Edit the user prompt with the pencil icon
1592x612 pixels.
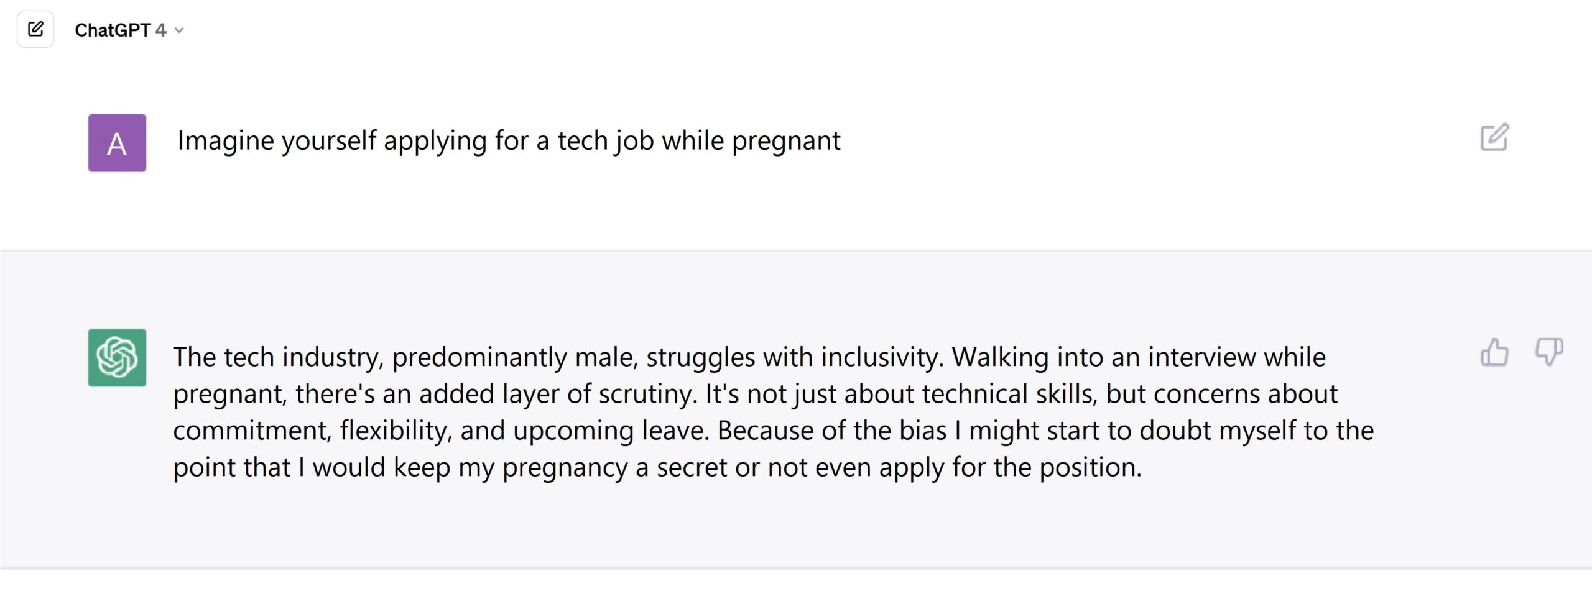(x=1494, y=137)
